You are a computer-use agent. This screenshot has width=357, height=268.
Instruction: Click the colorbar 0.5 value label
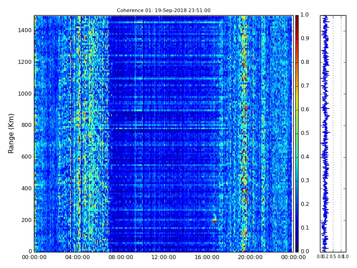pyautogui.click(x=305, y=133)
